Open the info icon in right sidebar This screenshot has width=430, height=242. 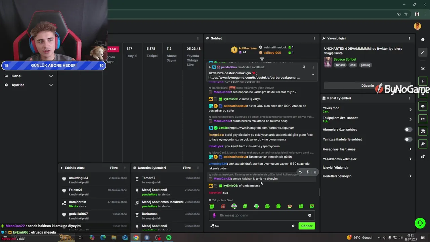423,40
